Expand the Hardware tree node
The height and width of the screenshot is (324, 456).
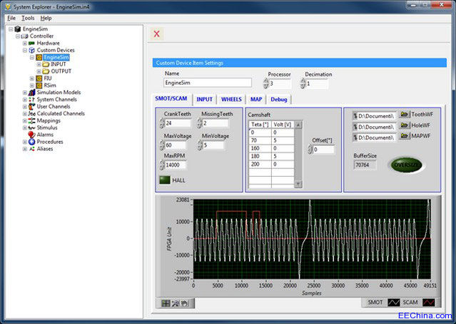tap(25, 43)
